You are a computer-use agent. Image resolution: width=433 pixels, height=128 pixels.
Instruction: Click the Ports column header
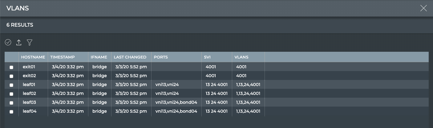[x=161, y=57]
